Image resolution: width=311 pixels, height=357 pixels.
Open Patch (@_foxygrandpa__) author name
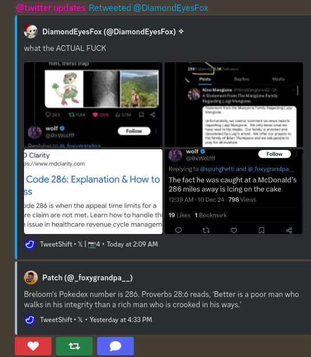87,278
